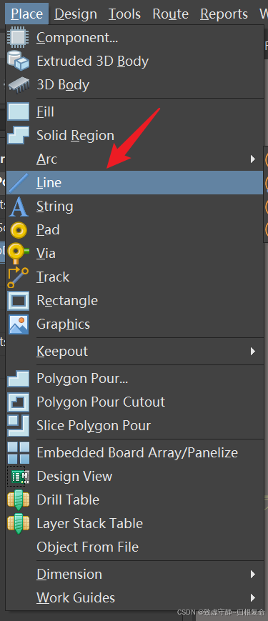Image resolution: width=268 pixels, height=621 pixels.
Task: Select Pad from the menu
Action: pyautogui.click(x=134, y=229)
